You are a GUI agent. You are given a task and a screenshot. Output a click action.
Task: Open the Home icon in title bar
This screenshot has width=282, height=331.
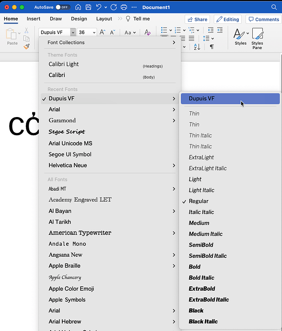coord(78,7)
